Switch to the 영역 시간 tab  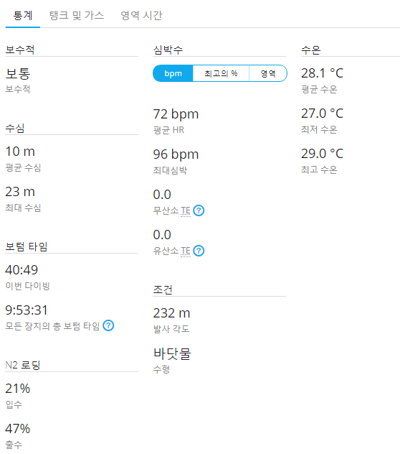click(x=141, y=15)
